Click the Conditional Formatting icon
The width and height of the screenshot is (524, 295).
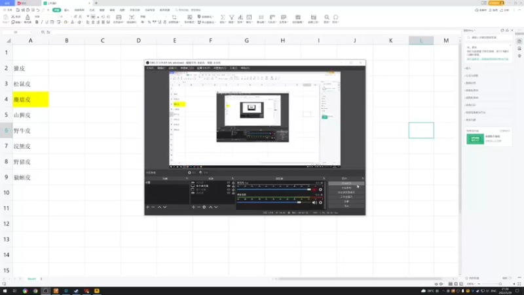coord(190,17)
